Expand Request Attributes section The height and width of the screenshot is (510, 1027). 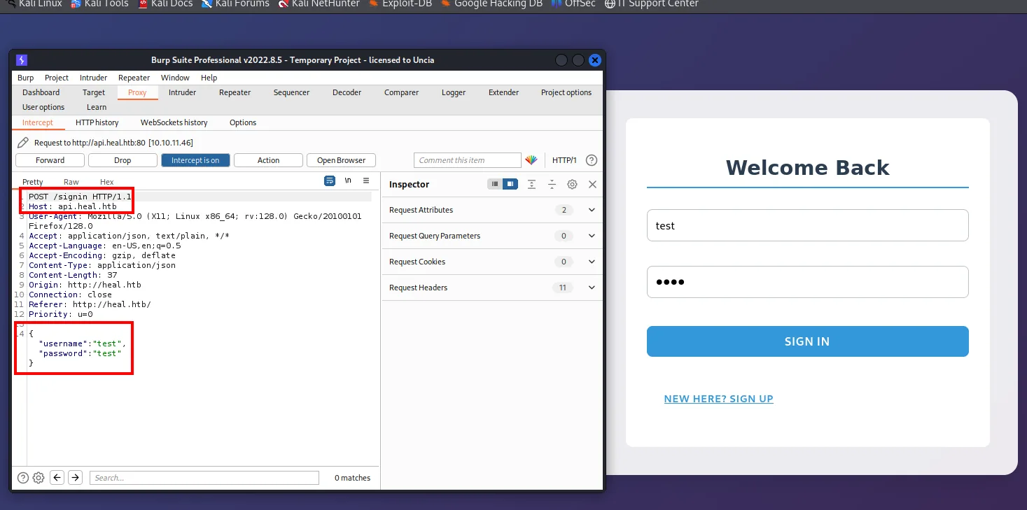[x=492, y=210]
